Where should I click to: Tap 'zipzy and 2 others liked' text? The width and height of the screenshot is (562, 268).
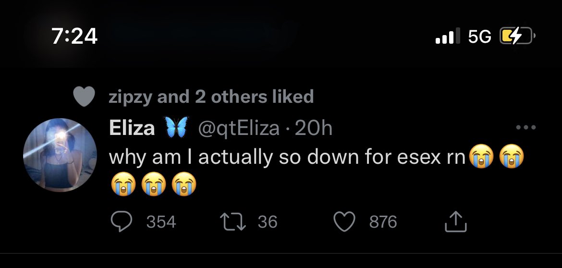(x=211, y=97)
